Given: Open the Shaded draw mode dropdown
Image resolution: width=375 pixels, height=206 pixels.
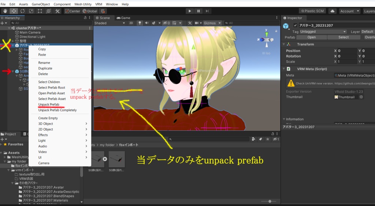Looking at the screenshot, I should pyautogui.click(x=110, y=23).
